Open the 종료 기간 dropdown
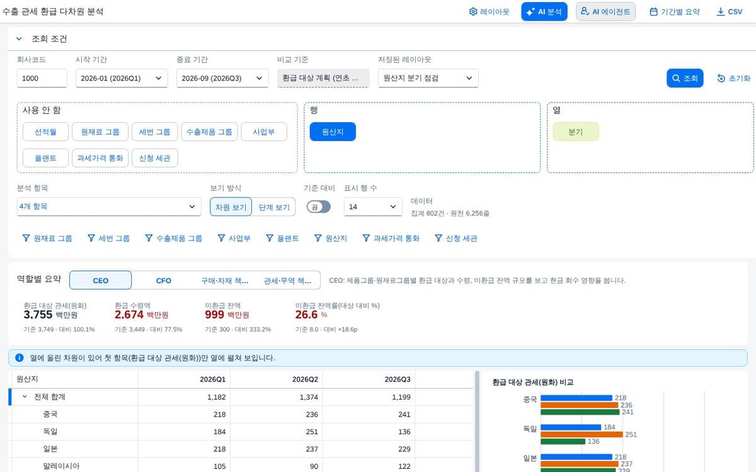This screenshot has height=472, width=756. click(x=222, y=78)
